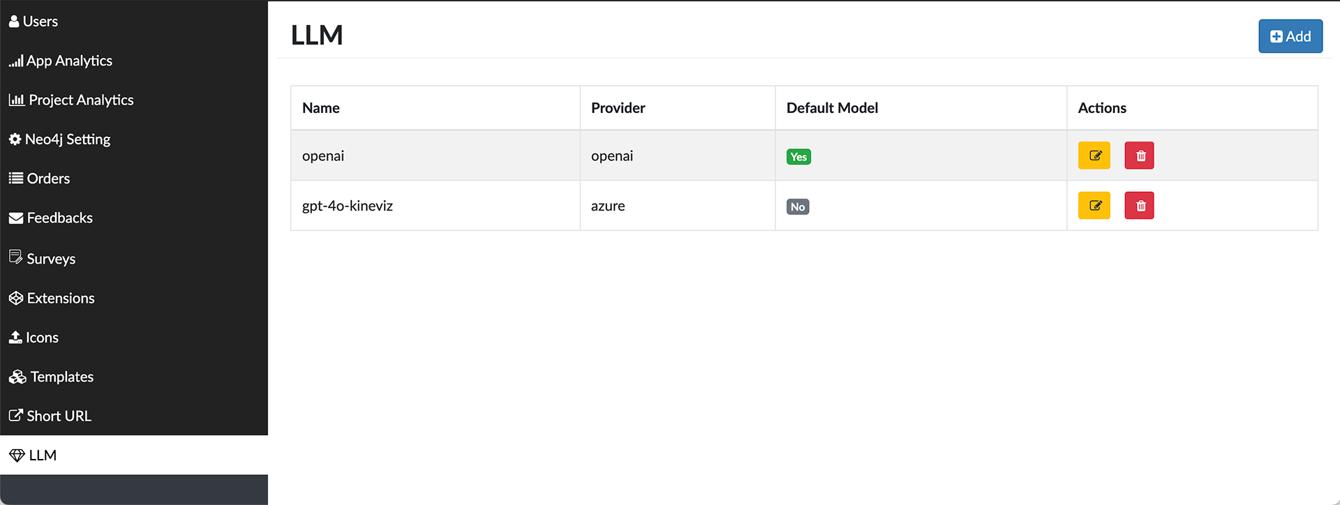Open Templates from the sidebar
1340x505 pixels.
61,377
